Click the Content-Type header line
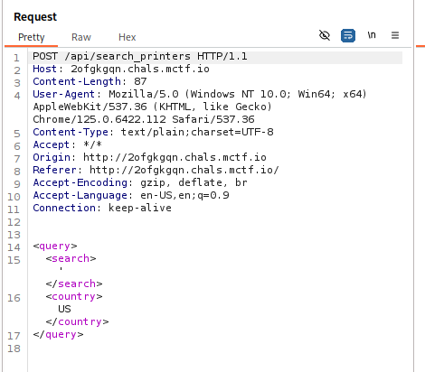Image resolution: width=425 pixels, height=372 pixels. click(153, 132)
